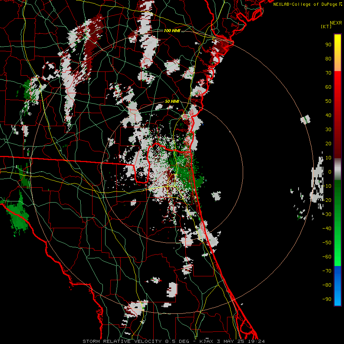Viewport: 344px width, 344px height.
Task: Click the -80 tick label on the velocity scale
Action: point(327,285)
